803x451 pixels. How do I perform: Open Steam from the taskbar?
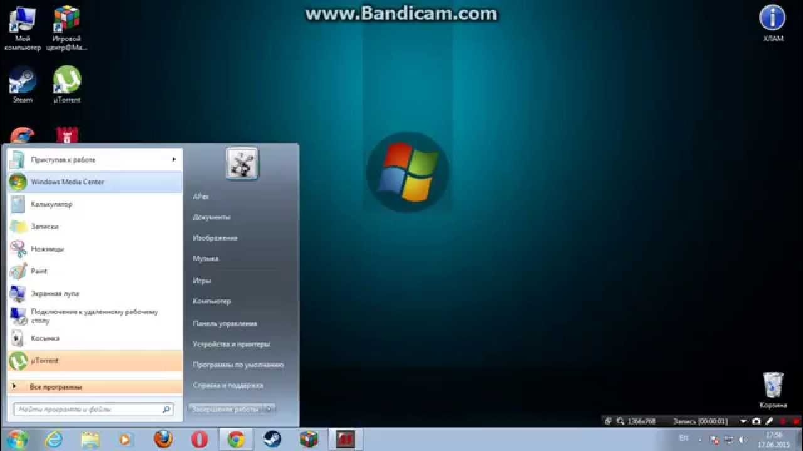coord(272,440)
